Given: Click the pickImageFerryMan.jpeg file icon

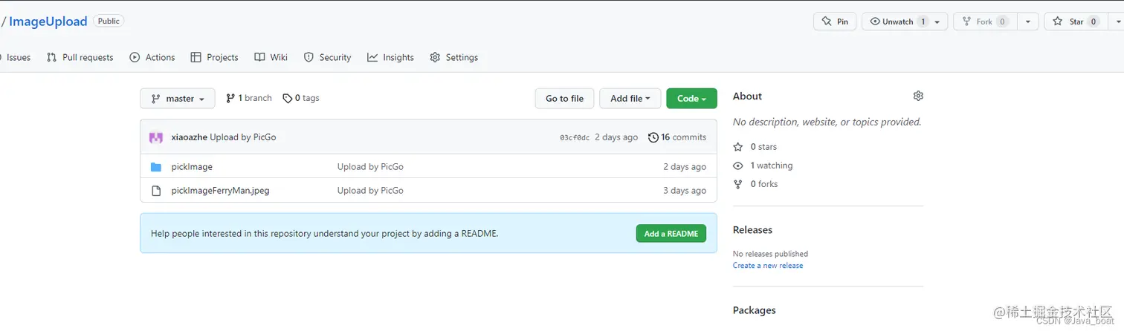Looking at the screenshot, I should tap(156, 191).
